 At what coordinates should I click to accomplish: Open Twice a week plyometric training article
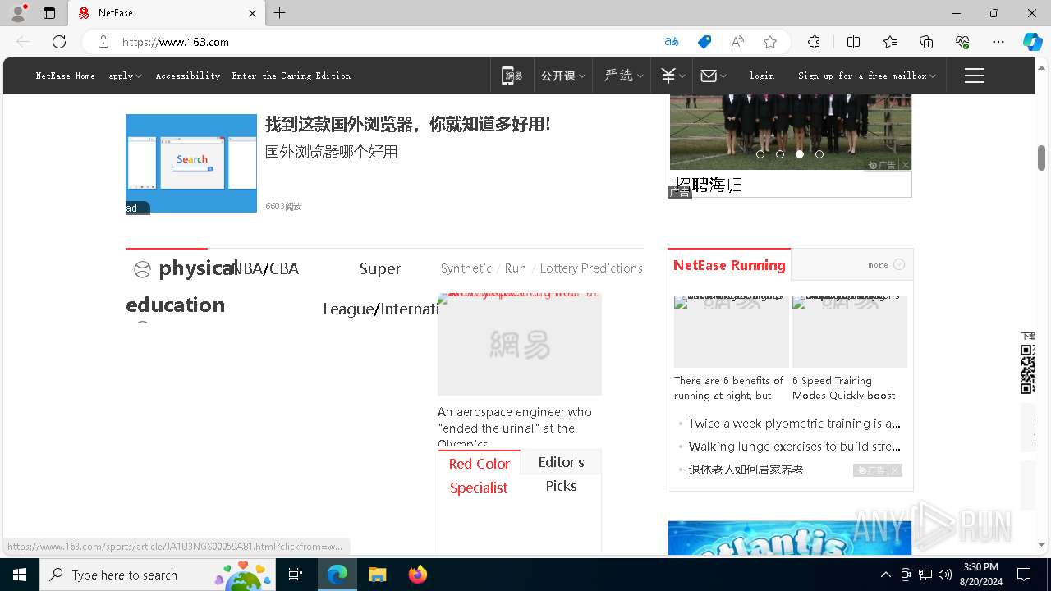coord(794,424)
